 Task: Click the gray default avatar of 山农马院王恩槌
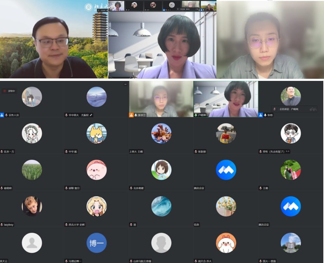tap(161, 243)
